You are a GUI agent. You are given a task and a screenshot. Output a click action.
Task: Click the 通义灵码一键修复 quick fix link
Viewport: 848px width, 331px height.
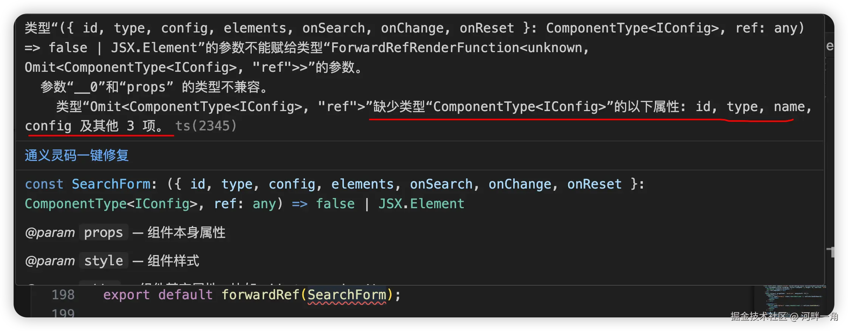(77, 155)
